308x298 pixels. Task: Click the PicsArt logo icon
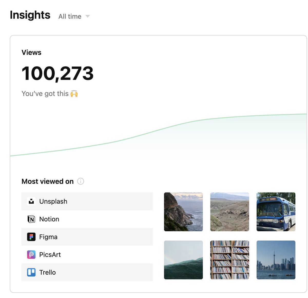pos(31,254)
